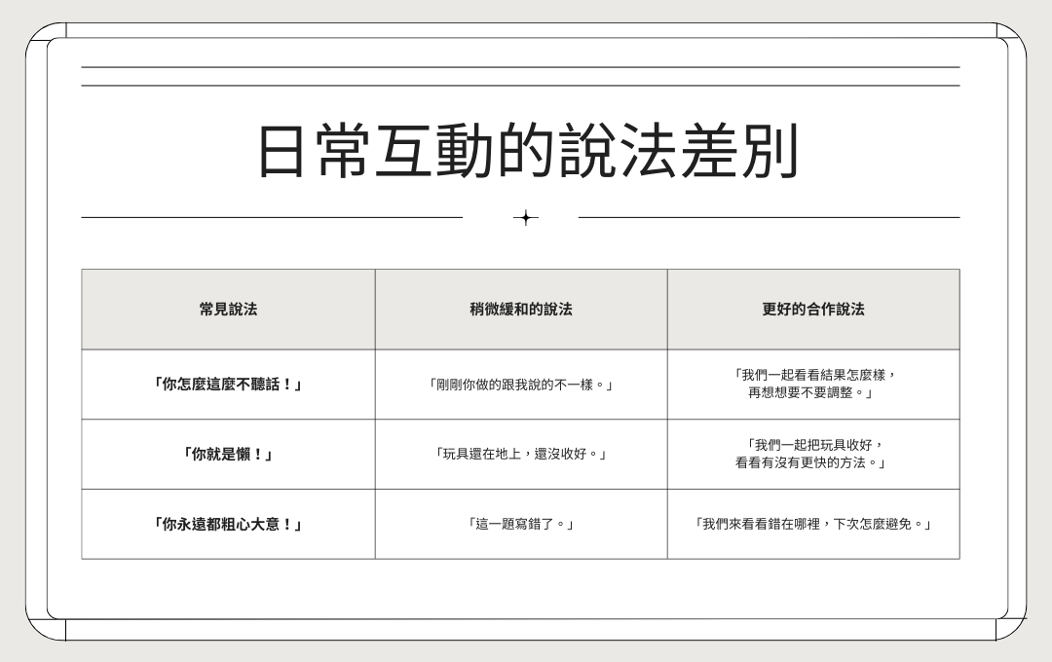Select the cell 「你怎麼這麼不聽話！」
Viewport: 1052px width, 662px height.
point(228,385)
